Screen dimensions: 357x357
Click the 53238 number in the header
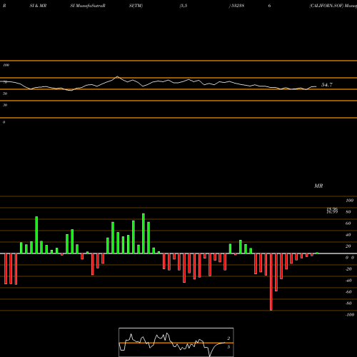(238, 6)
